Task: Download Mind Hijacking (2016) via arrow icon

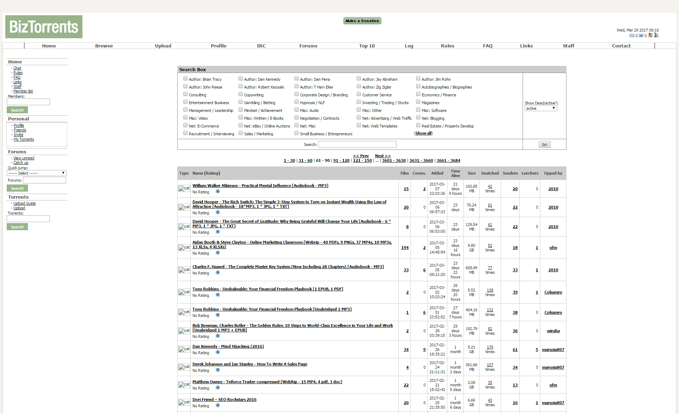Action: [218, 352]
